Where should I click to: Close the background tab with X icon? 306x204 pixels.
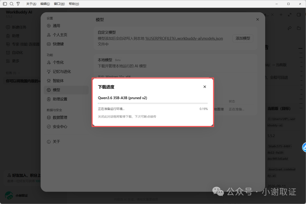point(273,15)
